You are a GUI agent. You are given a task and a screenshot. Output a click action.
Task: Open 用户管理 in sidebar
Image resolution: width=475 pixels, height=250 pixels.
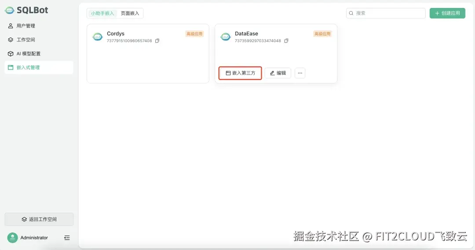(39, 26)
